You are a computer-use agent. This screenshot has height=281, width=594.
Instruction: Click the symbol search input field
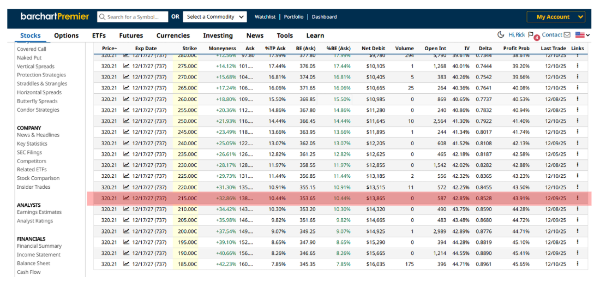(x=136, y=17)
